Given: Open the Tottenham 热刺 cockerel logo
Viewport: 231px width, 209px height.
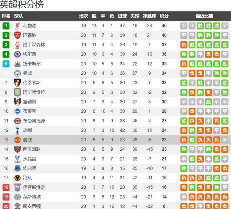Looking at the screenshot, I should point(17,130).
